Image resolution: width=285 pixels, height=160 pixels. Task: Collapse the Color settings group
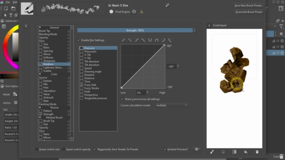(x=40, y=74)
